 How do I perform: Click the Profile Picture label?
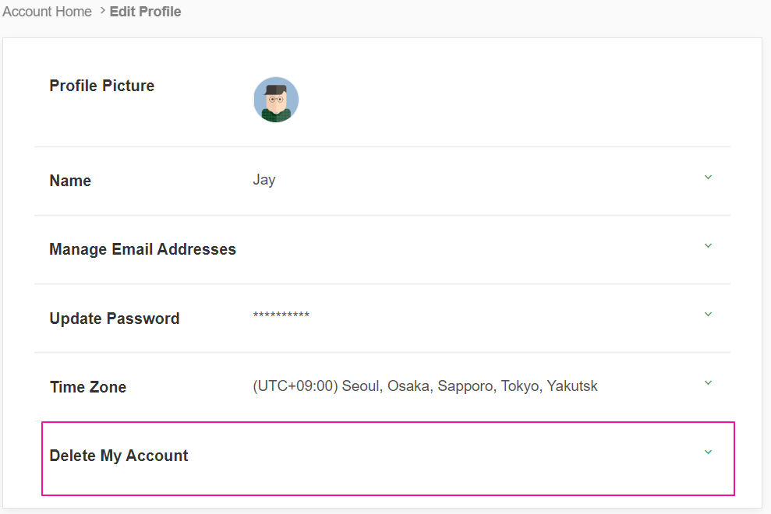102,86
